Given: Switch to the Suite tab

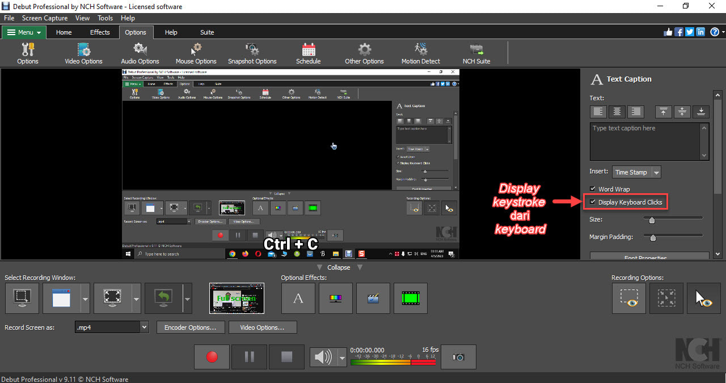Looking at the screenshot, I should 207,32.
